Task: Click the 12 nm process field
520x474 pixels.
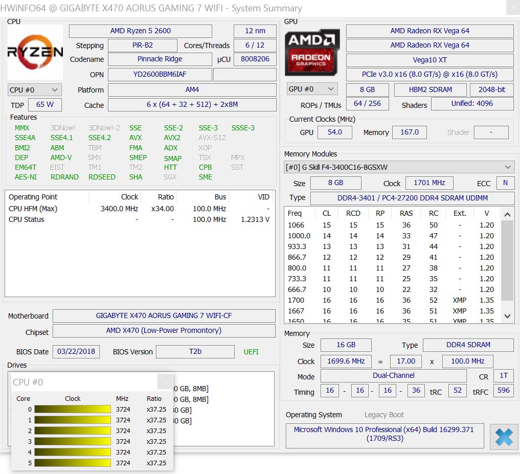Action: coord(255,31)
